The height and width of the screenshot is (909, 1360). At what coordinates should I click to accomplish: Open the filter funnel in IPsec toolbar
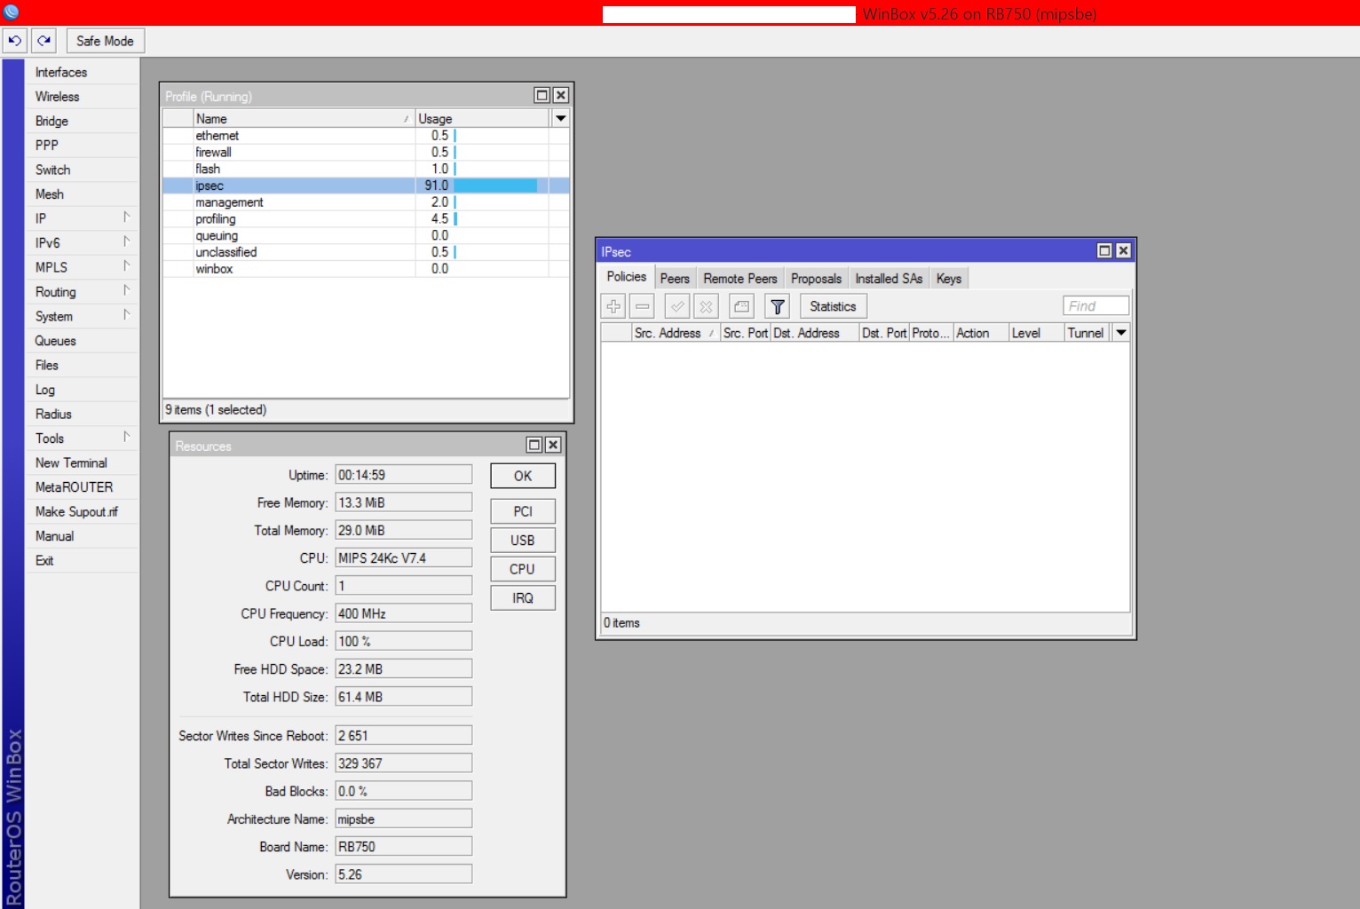click(778, 306)
